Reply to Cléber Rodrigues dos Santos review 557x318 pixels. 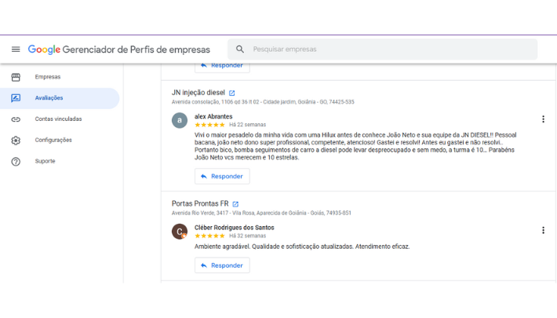pyautogui.click(x=222, y=265)
